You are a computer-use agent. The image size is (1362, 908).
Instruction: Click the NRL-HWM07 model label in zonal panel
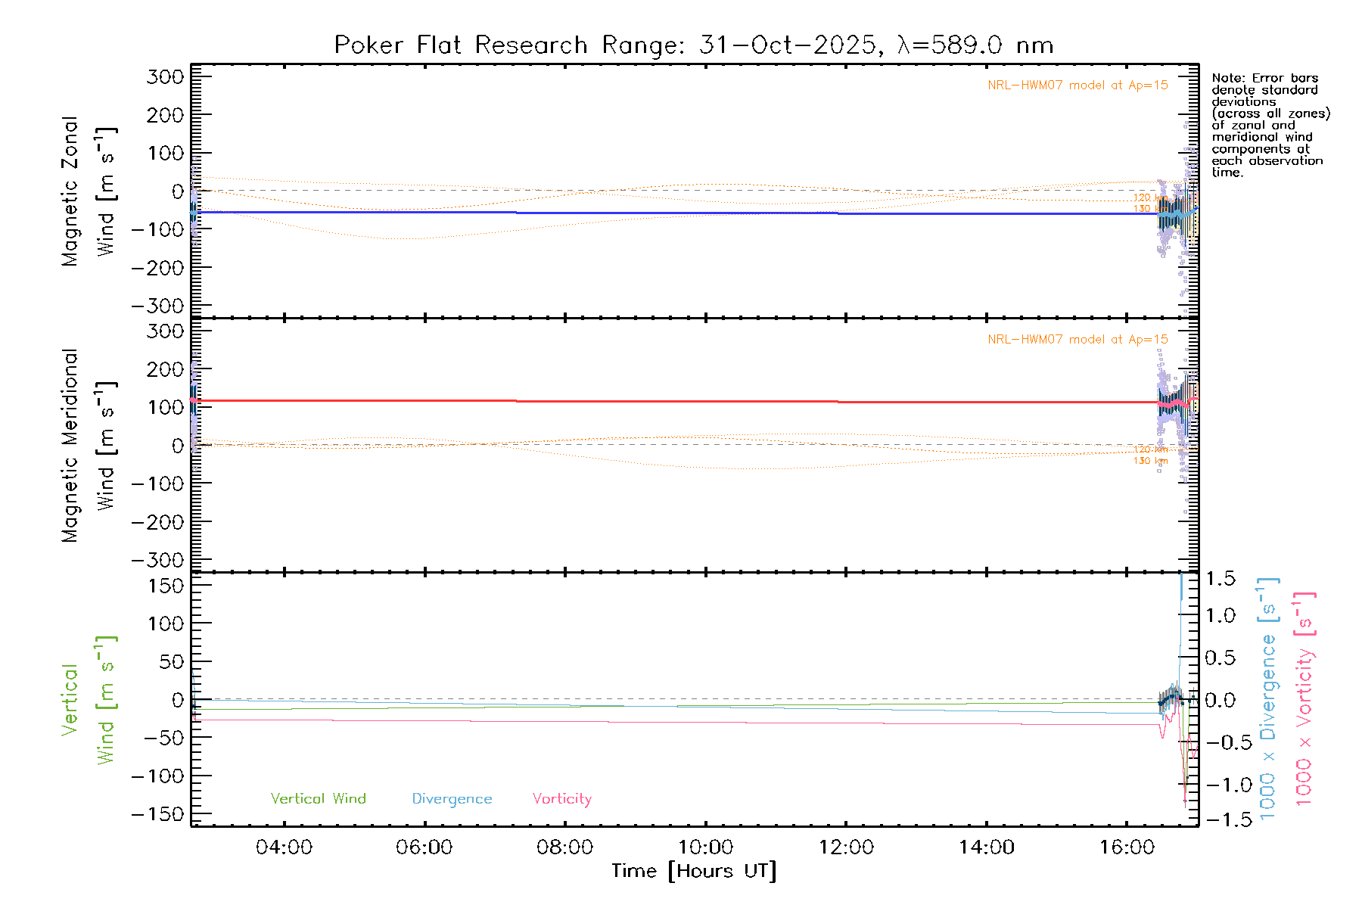[x=1077, y=86]
